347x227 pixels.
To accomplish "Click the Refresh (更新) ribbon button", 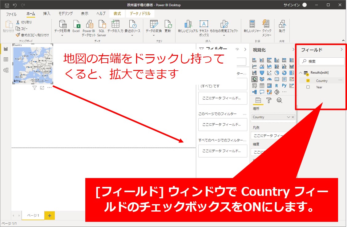I will point(167,25).
